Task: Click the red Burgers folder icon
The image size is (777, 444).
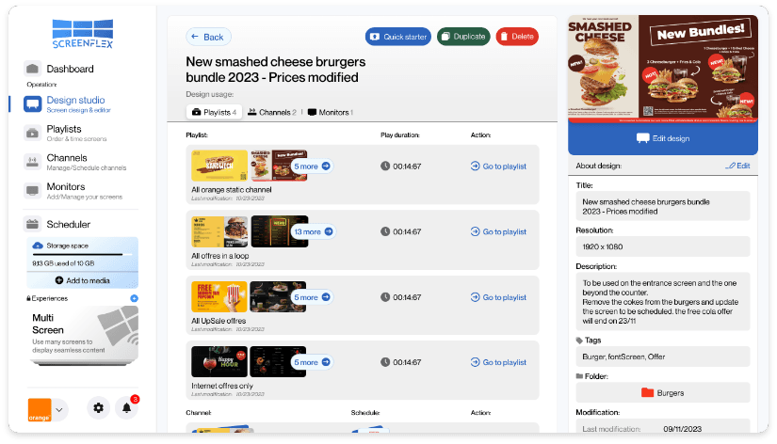Action: [x=647, y=392]
